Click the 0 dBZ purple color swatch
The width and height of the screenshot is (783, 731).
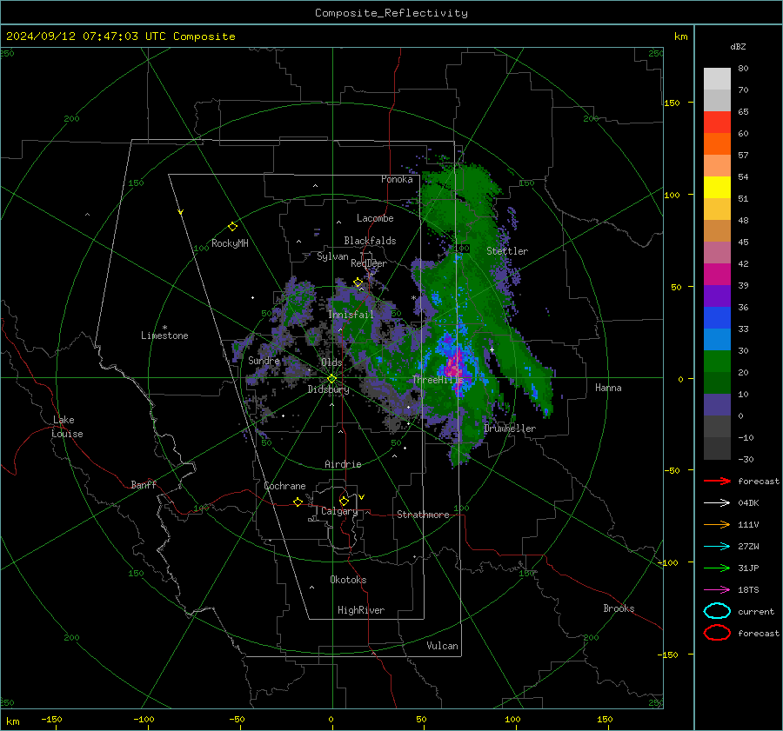tap(717, 405)
